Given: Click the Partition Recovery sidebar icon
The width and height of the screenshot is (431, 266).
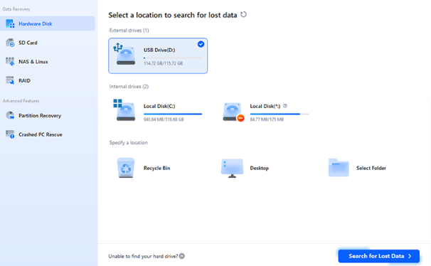Looking at the screenshot, I should (10, 115).
